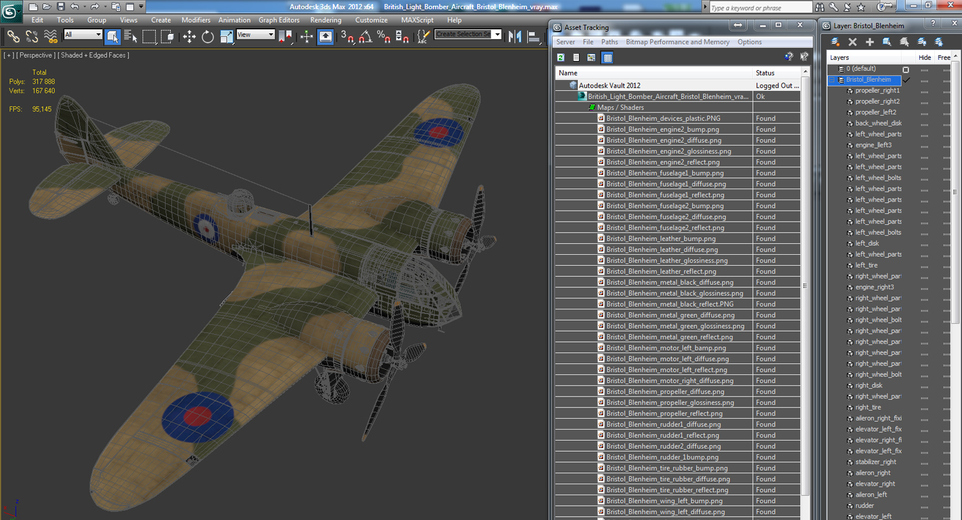Toggle Window/Crossing selection mode

click(167, 36)
